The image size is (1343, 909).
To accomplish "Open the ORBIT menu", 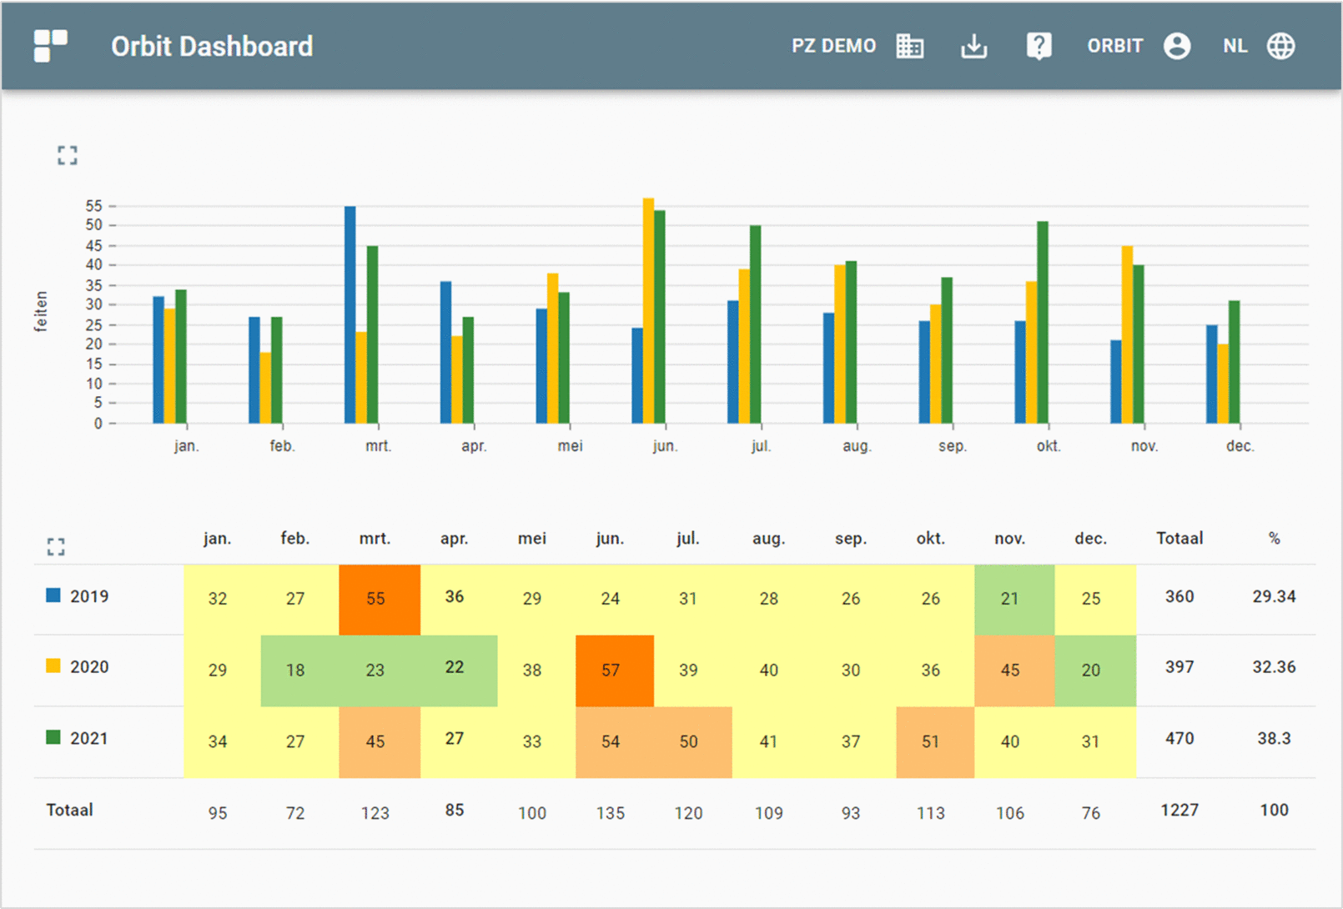I will (1114, 46).
